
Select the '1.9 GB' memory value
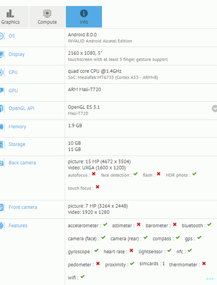tap(75, 126)
